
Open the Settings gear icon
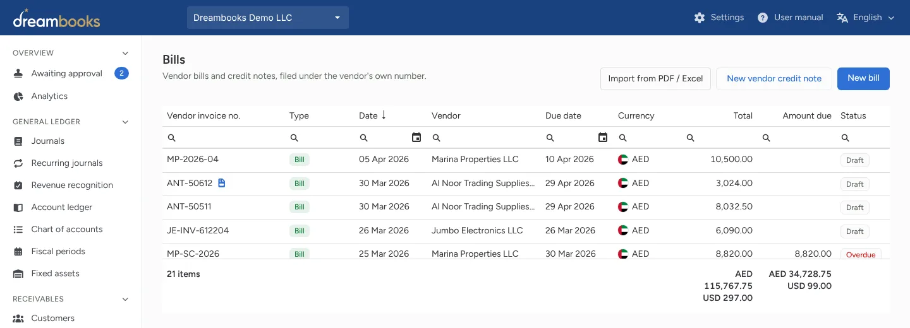coord(699,18)
